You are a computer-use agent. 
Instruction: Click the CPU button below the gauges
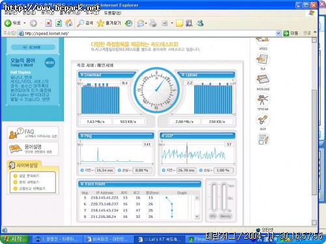[213, 216]
